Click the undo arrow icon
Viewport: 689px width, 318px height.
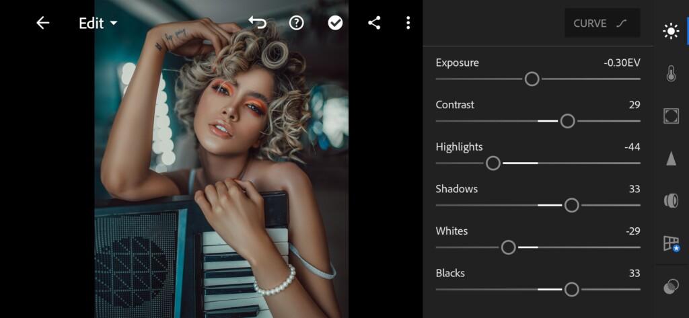coord(258,22)
